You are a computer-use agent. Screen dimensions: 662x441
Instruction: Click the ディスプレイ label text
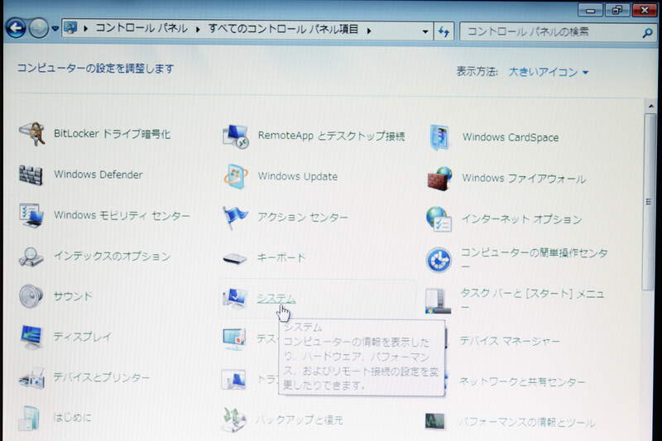click(82, 337)
